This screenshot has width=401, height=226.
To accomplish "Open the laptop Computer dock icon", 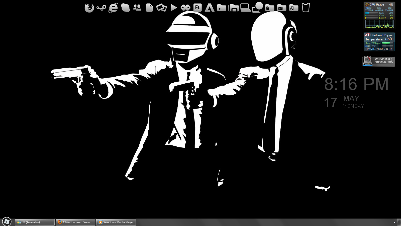I will coord(246,8).
